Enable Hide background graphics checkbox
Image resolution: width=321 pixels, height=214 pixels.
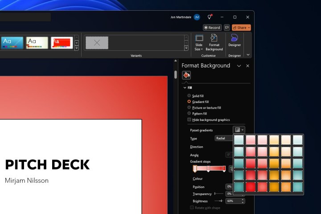coord(189,119)
